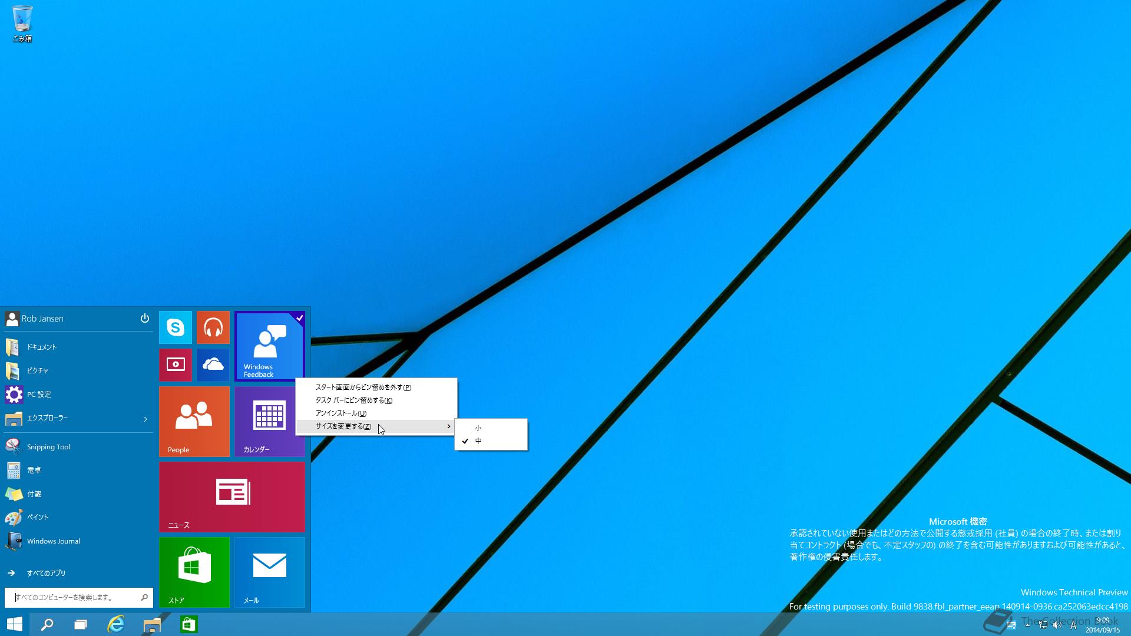Click the Windows Feedback tile
The height and width of the screenshot is (636, 1131).
270,346
